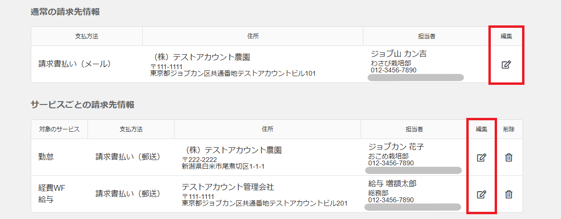Click the 削除 column header
Image resolution: width=561 pixels, height=219 pixels.
point(509,129)
